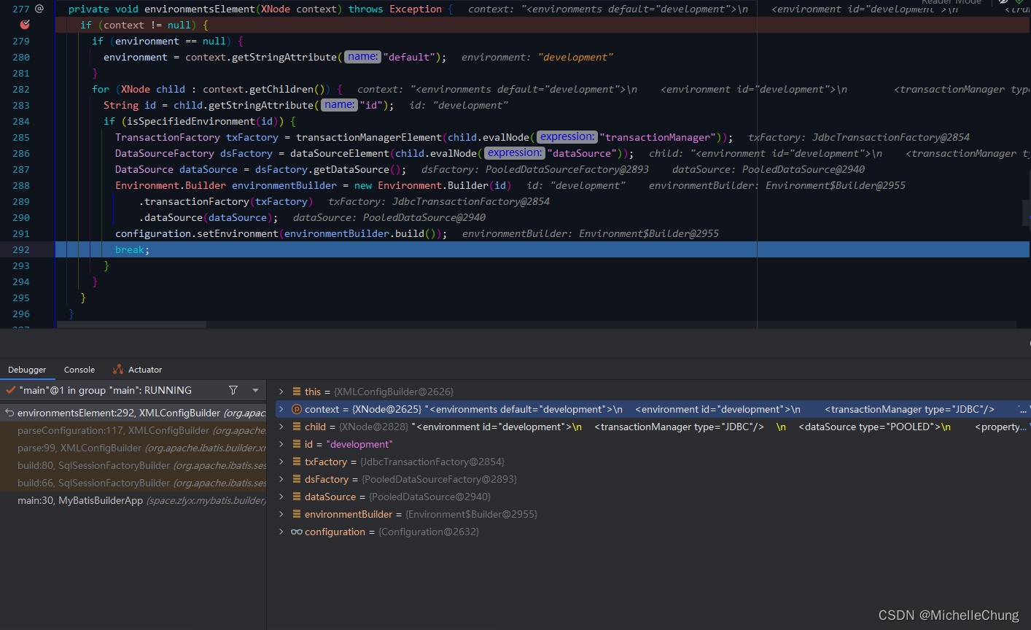
Task: Click line number 285 in the gutter
Action: click(21, 137)
